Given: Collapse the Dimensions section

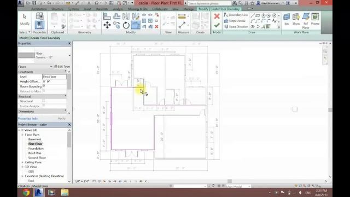Looking at the screenshot, I should point(66,111).
